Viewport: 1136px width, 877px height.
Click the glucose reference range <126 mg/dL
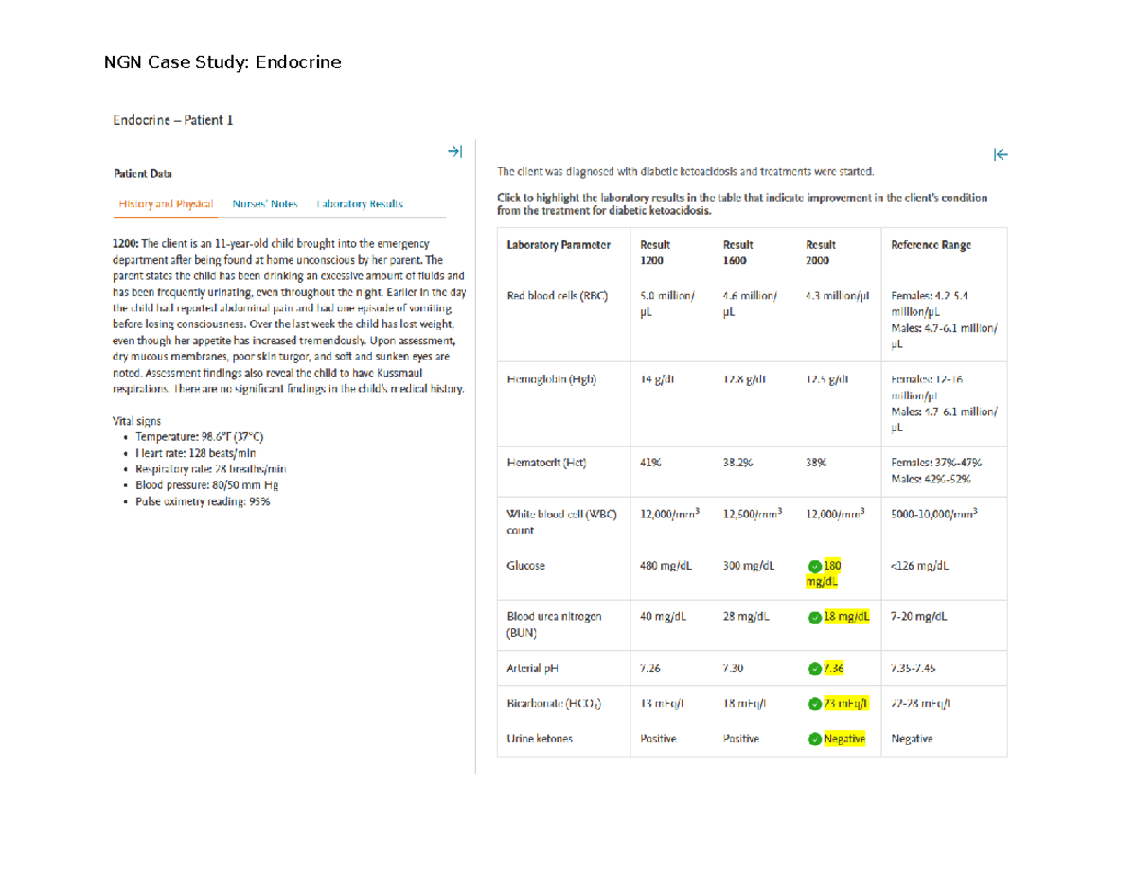(x=920, y=567)
